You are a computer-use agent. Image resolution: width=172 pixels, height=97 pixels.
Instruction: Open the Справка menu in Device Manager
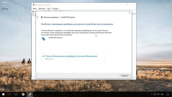(x=55, y=8)
